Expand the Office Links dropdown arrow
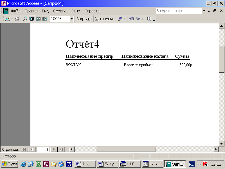The image size is (225, 169). tap(125, 19)
